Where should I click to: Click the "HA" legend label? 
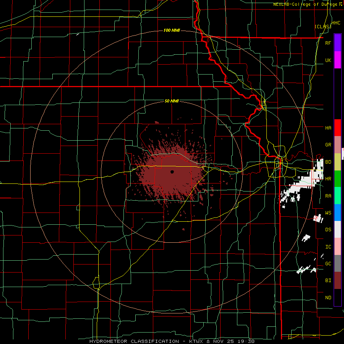click(x=328, y=128)
